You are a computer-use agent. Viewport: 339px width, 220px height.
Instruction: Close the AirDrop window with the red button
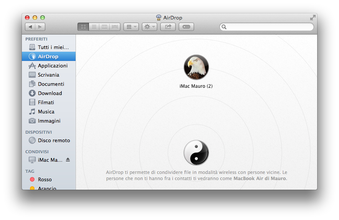coord(27,18)
